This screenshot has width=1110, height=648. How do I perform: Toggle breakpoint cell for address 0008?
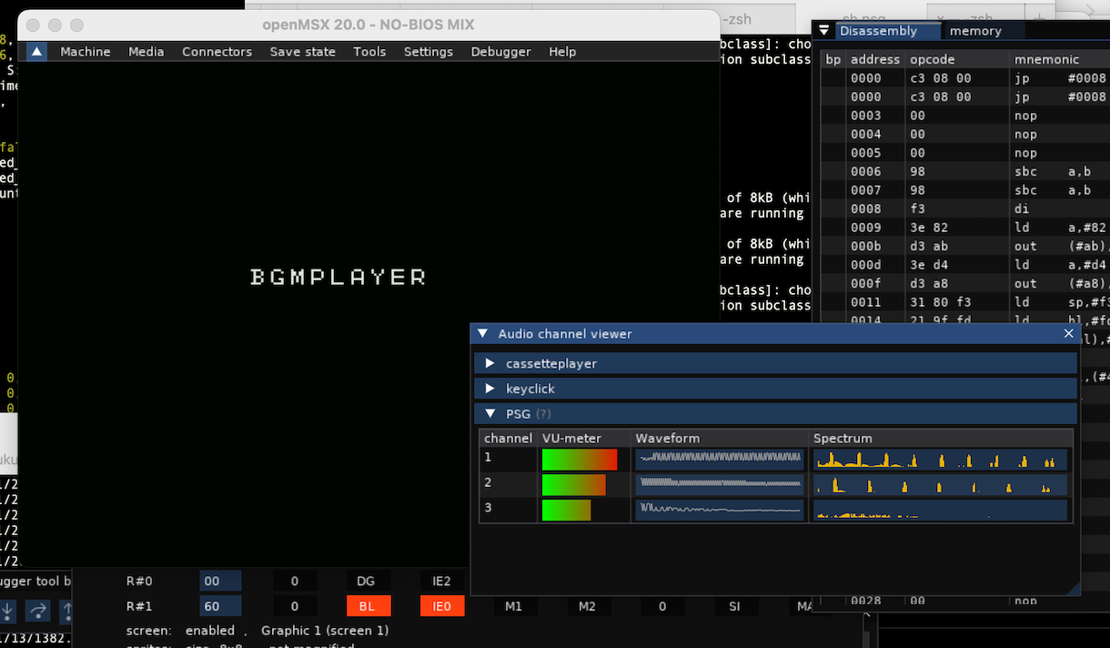[832, 208]
